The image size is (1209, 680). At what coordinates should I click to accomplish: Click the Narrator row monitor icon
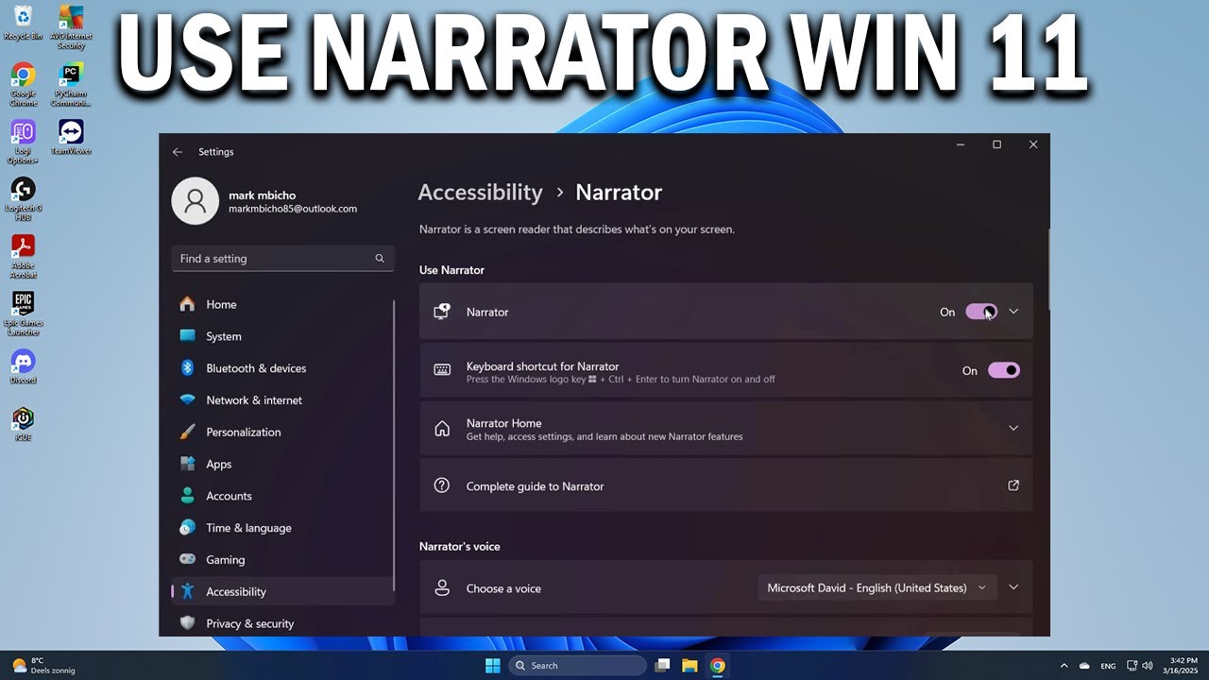click(441, 312)
